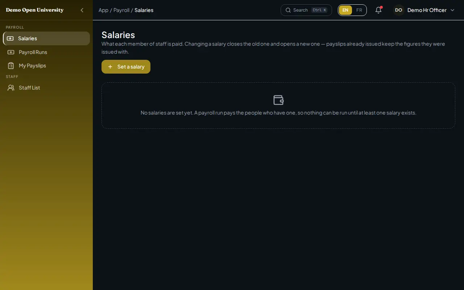Click the magnifier icon in the search box
The image size is (464, 290).
tap(288, 10)
